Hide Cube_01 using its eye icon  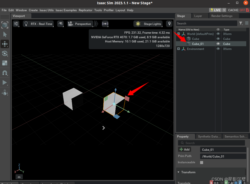218,44
